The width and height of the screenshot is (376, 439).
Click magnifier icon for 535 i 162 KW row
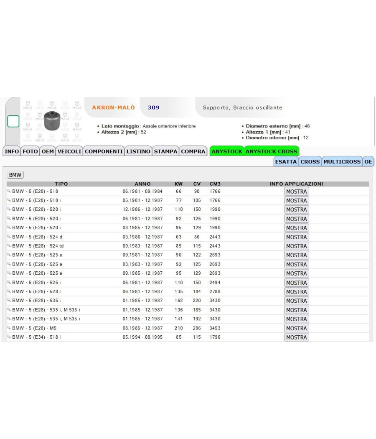(x=9, y=300)
